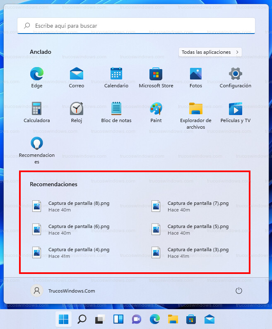272x329 pixels.
Task: Open Widgets from the taskbar
Action: tap(118, 319)
